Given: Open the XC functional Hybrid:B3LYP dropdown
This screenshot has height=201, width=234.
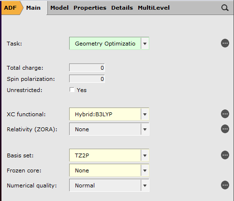Looking at the screenshot, I should [109, 114].
